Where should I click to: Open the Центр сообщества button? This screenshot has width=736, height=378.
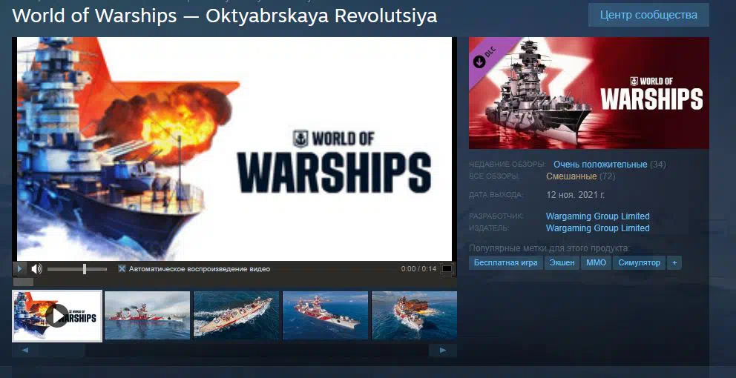point(648,15)
